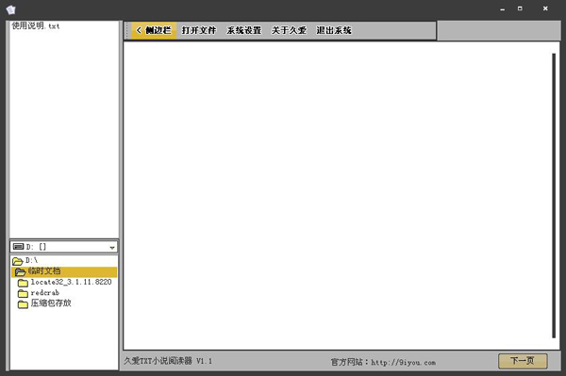Click the folder icon beside locate32_3.1.11.8220

[23, 283]
